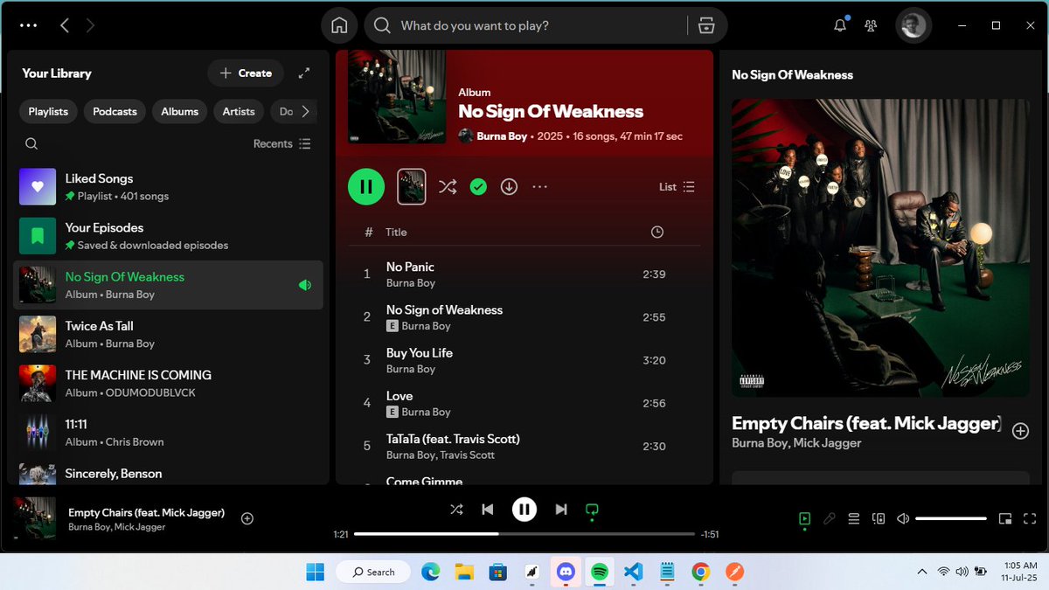Screen dimensions: 1049x590
Task: Open the What's New notifications bell
Action: 840,25
